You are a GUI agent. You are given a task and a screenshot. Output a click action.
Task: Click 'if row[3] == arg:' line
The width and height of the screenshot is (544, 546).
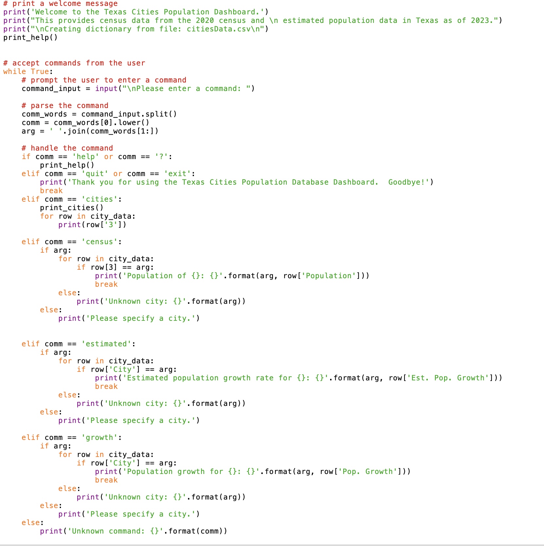pyautogui.click(x=115, y=267)
